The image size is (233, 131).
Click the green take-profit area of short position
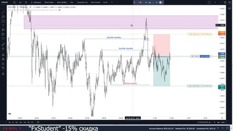click(x=162, y=71)
